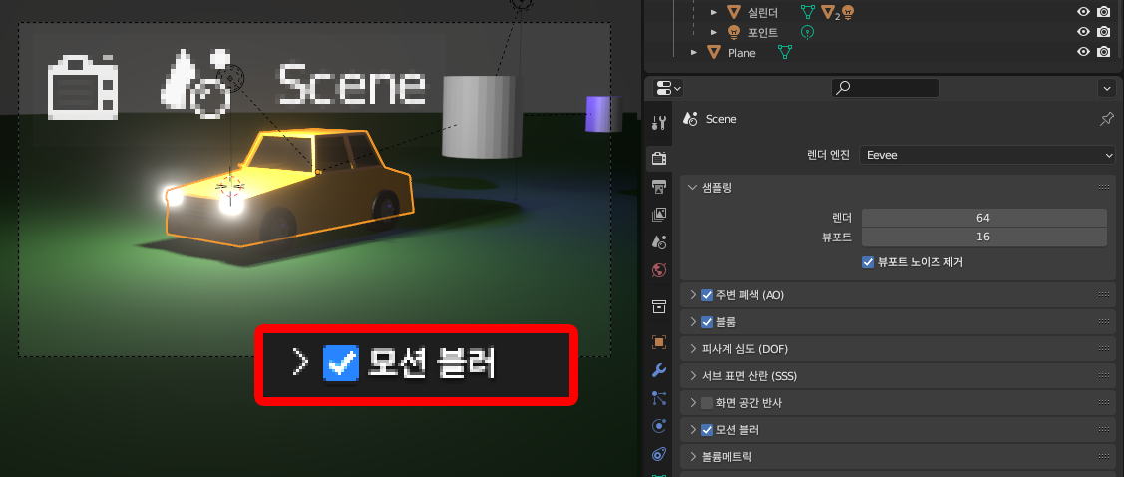Hide 포인트 in viewport with eye icon

pos(1084,32)
